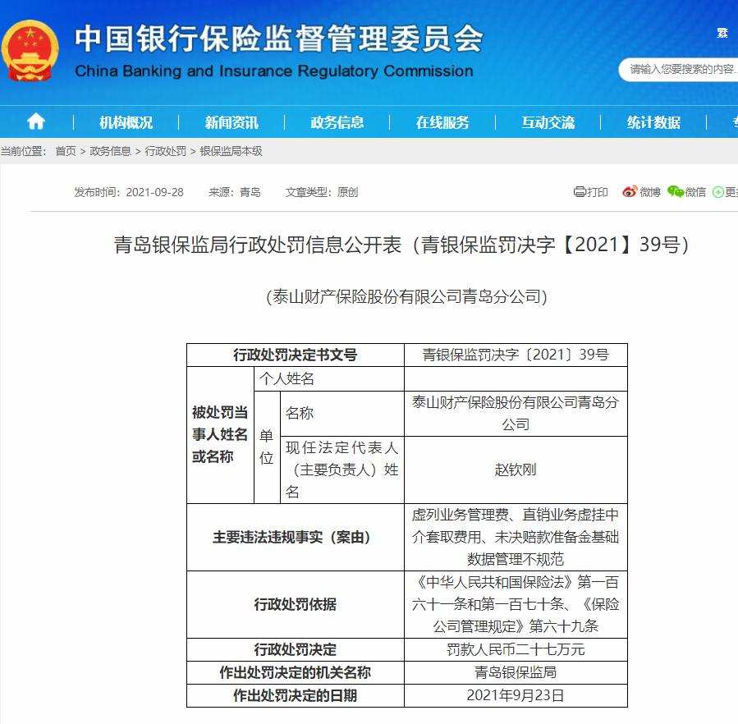Screen dimensions: 738x724
Task: Click table header 行政处罚决定书文号
Action: pos(295,355)
